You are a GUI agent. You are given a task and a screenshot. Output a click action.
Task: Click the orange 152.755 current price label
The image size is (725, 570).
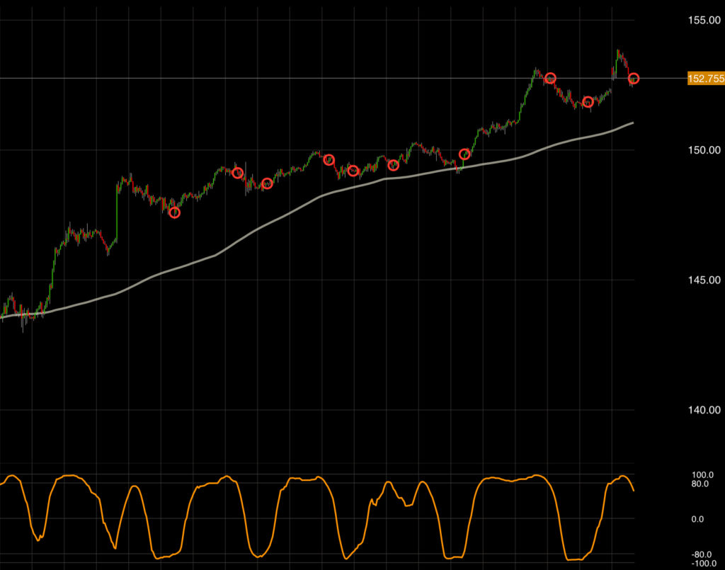point(705,79)
